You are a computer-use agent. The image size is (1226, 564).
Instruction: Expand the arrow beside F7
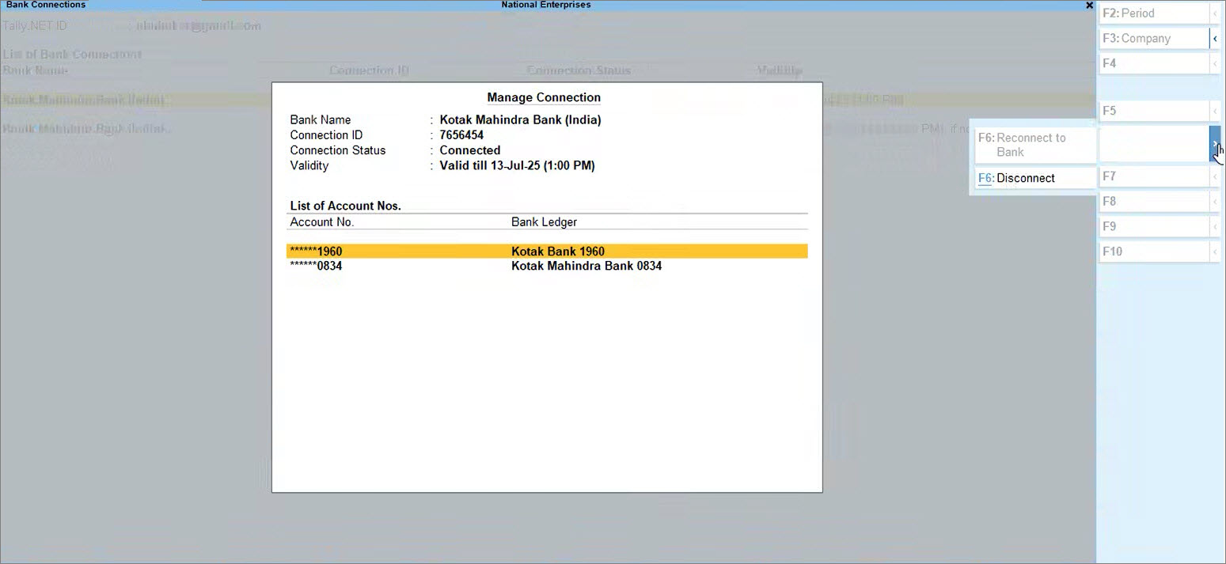tap(1215, 176)
